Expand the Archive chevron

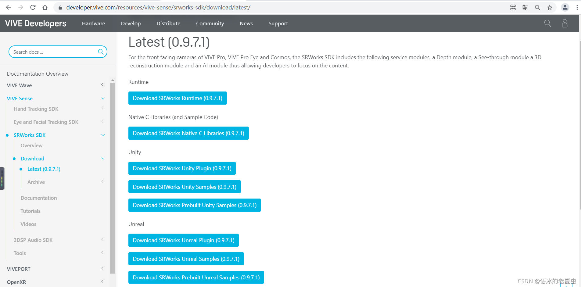coord(102,181)
